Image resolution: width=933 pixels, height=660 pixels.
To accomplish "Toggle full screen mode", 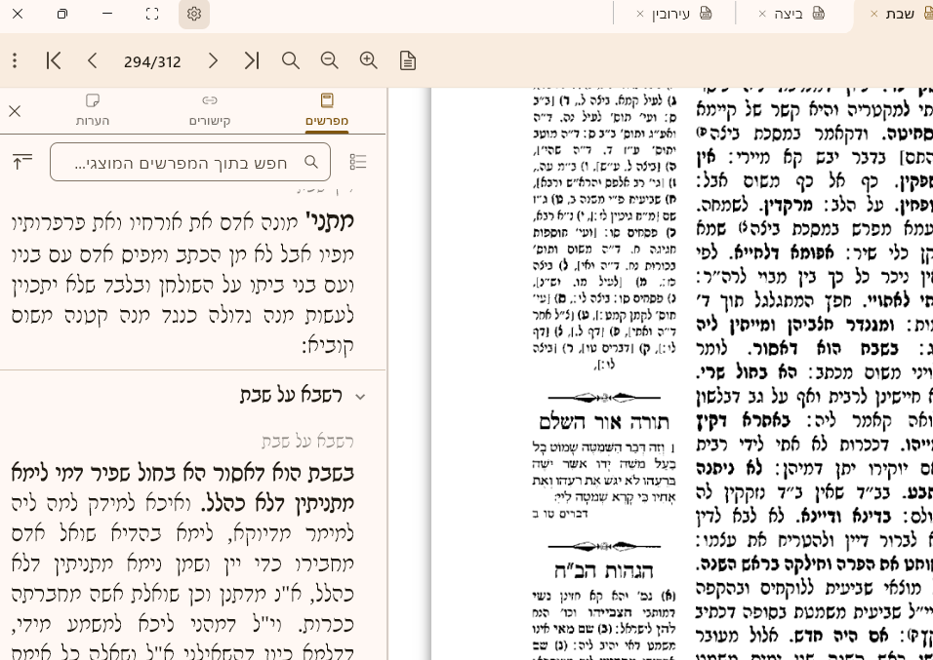I will [x=151, y=14].
